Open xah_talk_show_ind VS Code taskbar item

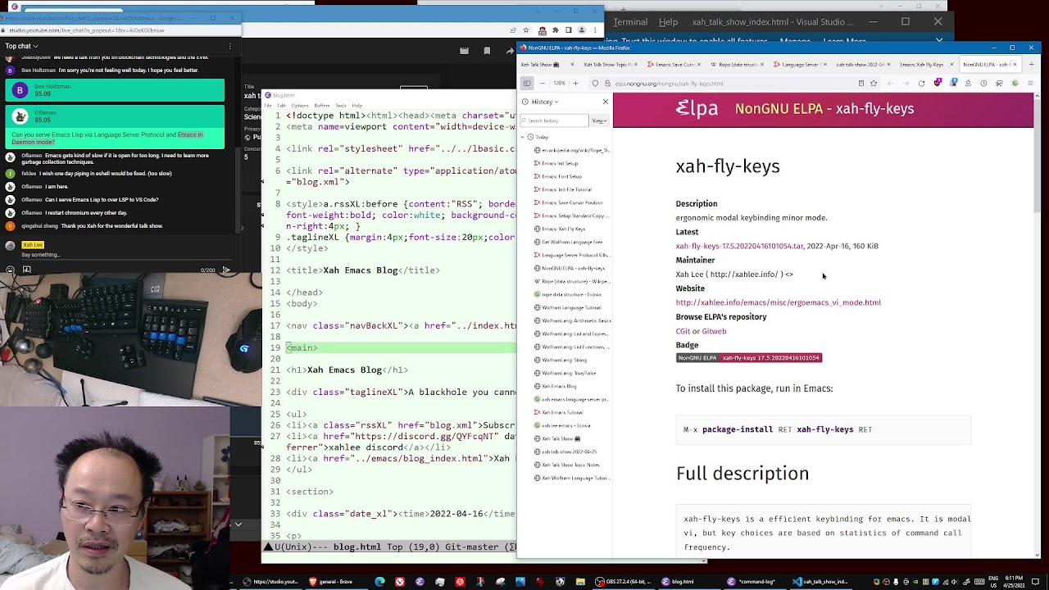[x=821, y=582]
